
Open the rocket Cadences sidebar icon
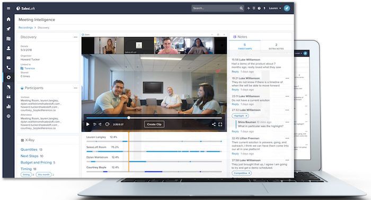pos(8,29)
